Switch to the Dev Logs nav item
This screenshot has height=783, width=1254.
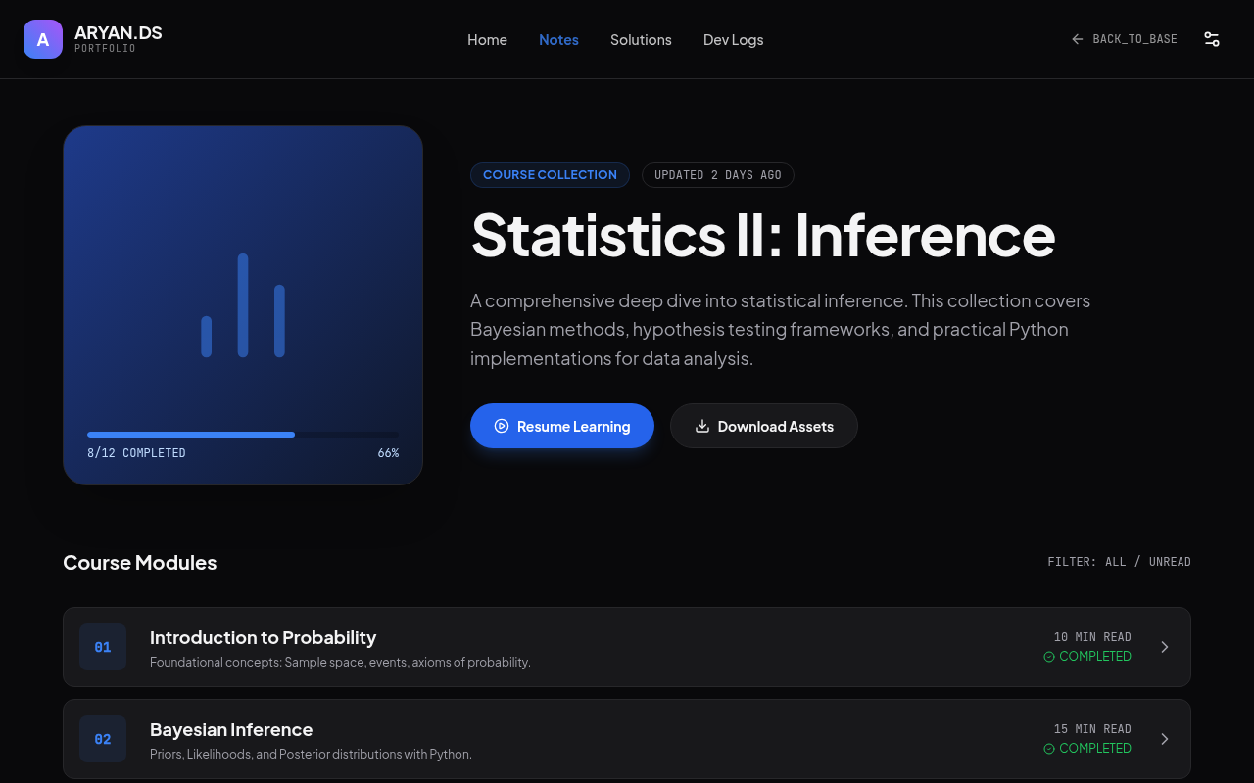[x=733, y=40]
